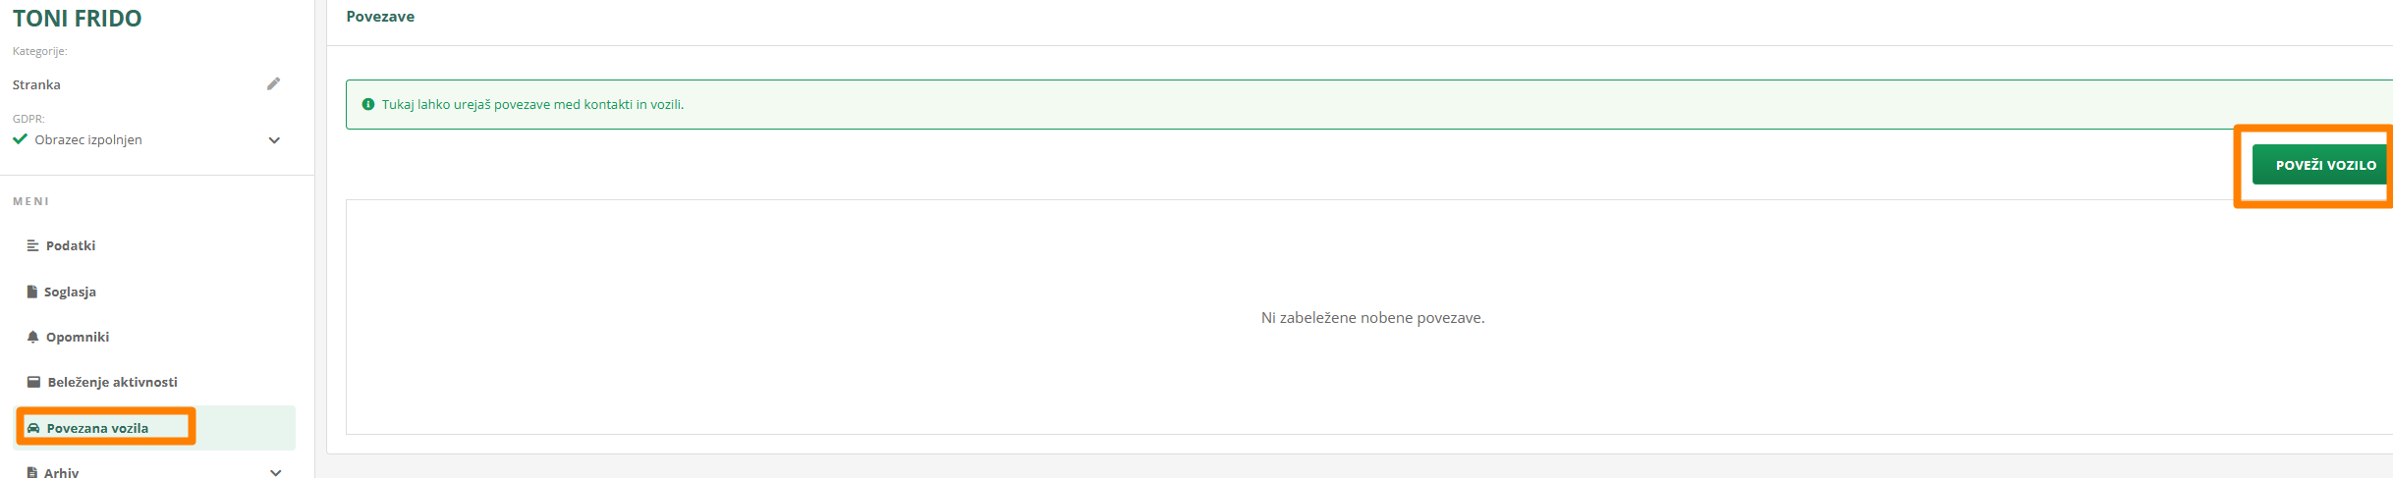Open Beleženje aktivnosti from the menu
This screenshot has height=478, width=2393.
pos(112,382)
